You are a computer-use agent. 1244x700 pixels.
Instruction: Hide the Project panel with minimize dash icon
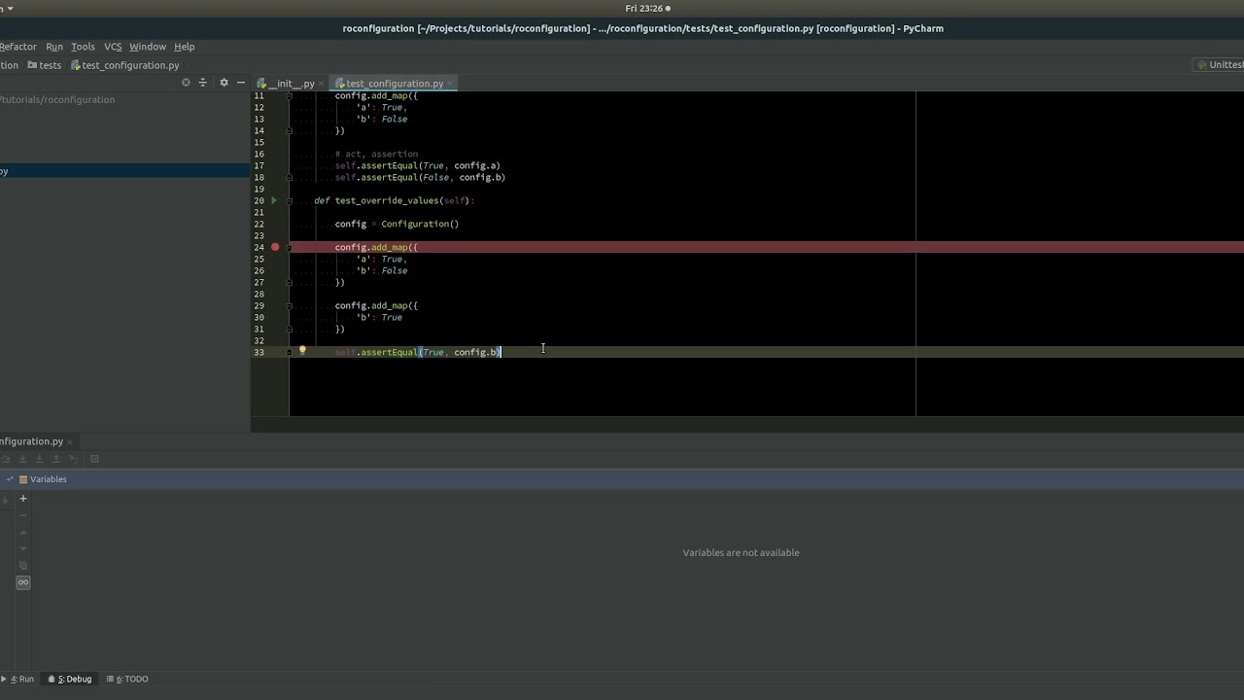(x=240, y=83)
